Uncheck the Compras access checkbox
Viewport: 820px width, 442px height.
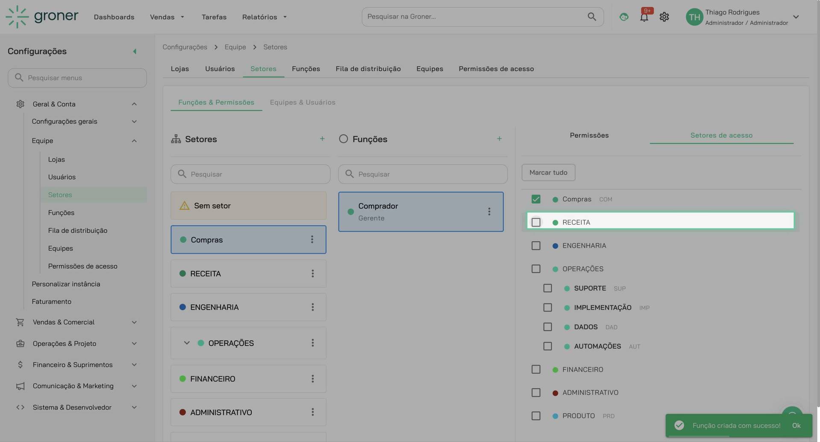(x=535, y=199)
